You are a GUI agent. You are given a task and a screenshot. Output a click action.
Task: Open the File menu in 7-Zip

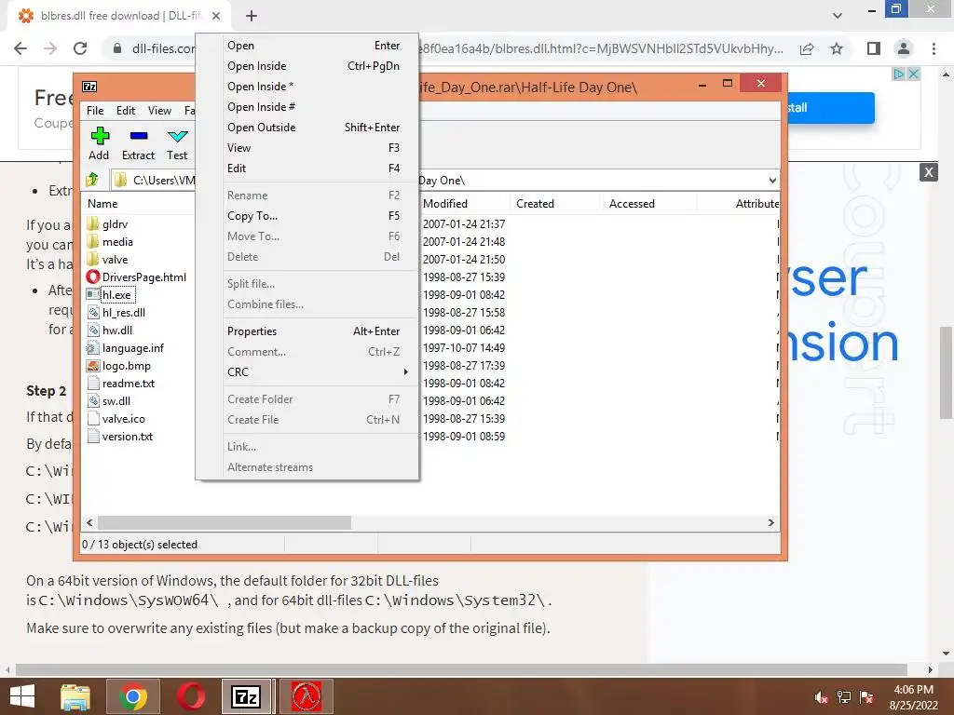(95, 111)
